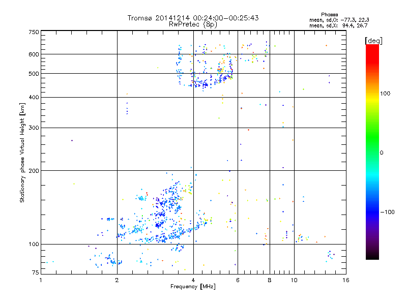The image size is (407, 305).
Task: Click the y-axis tick label '400'
Action: coord(34,97)
